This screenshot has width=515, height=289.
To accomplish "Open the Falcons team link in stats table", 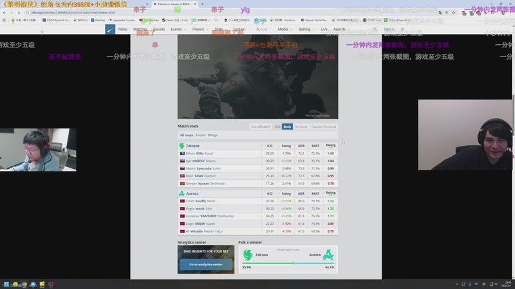I will point(192,146).
